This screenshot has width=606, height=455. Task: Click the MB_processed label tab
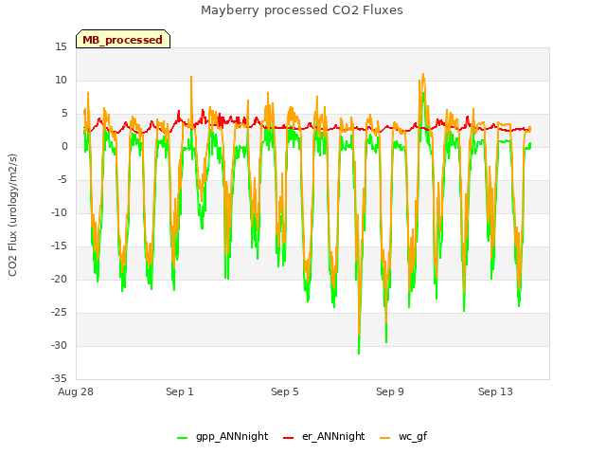[x=123, y=39]
